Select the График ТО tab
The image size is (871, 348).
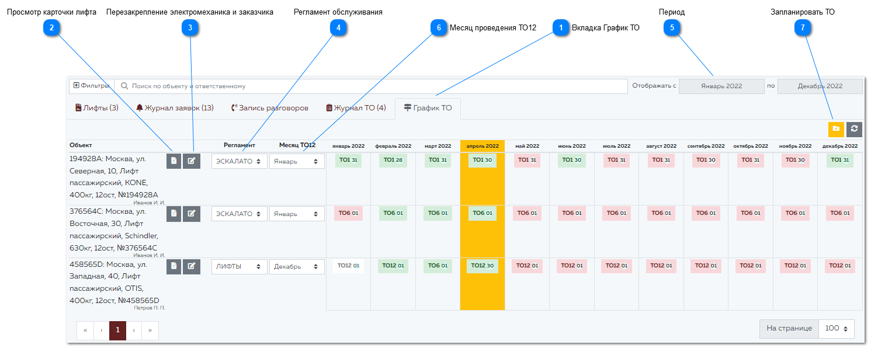pos(428,108)
